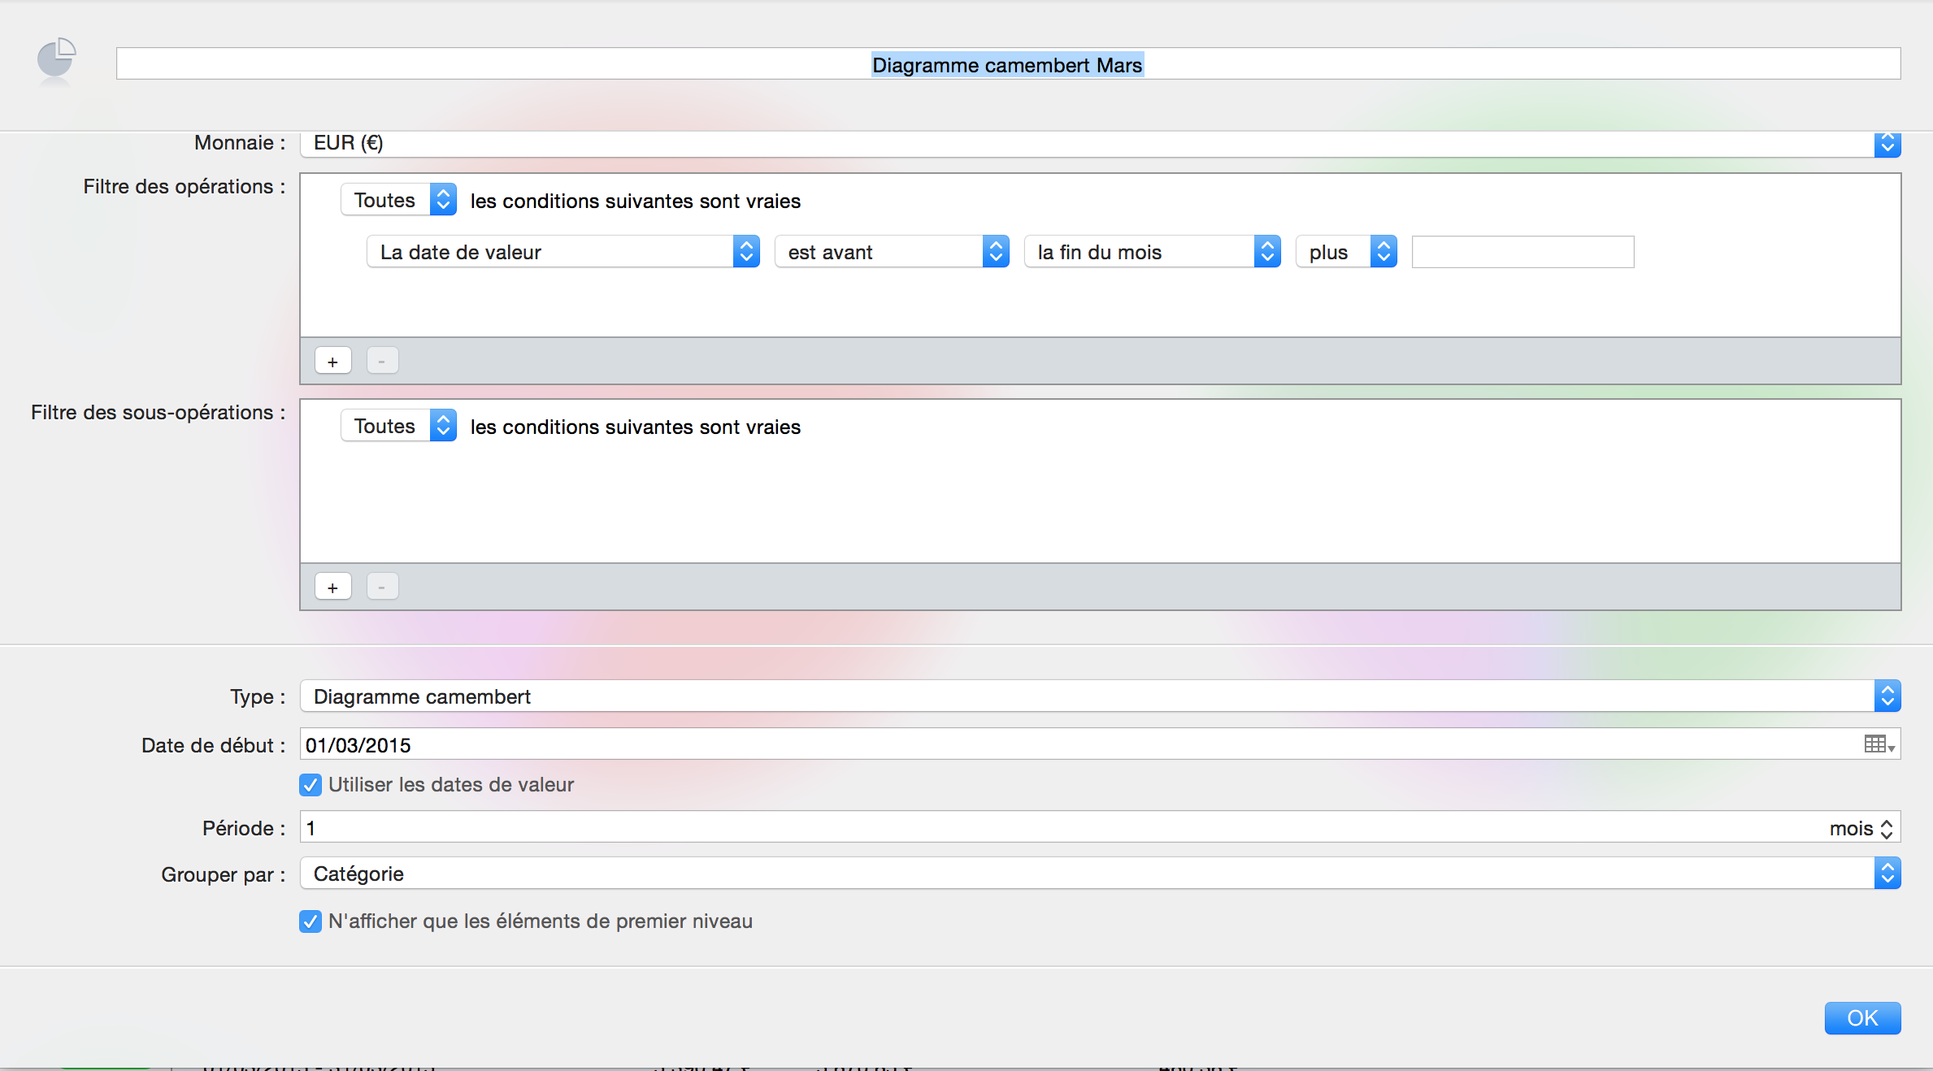This screenshot has height=1071, width=1933.
Task: Add a condition to Filtre des sous-opérations
Action: point(332,587)
